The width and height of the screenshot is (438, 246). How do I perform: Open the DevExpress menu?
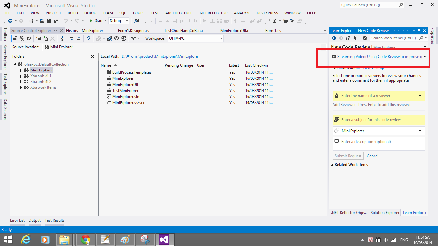click(x=267, y=13)
